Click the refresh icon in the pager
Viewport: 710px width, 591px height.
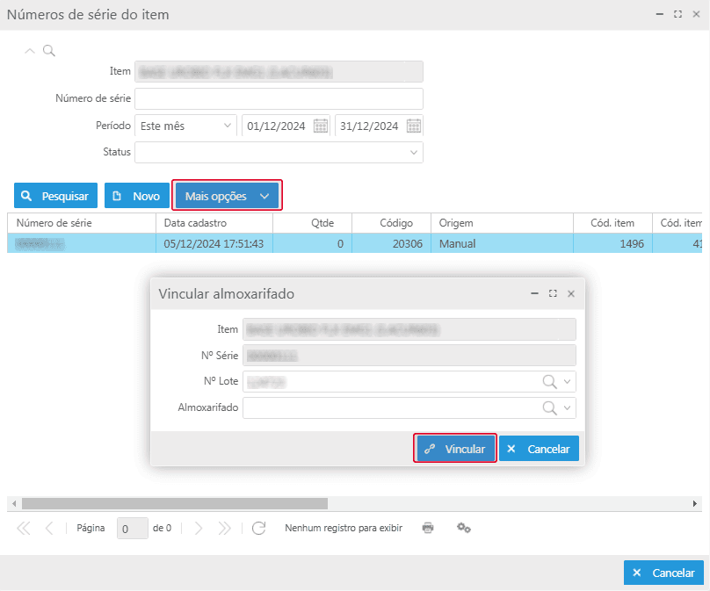coord(258,528)
